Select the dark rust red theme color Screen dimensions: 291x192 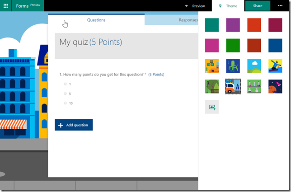tap(254, 46)
